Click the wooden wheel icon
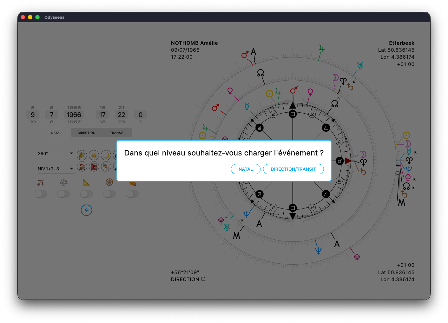The height and width of the screenshot is (323, 448). [x=109, y=182]
